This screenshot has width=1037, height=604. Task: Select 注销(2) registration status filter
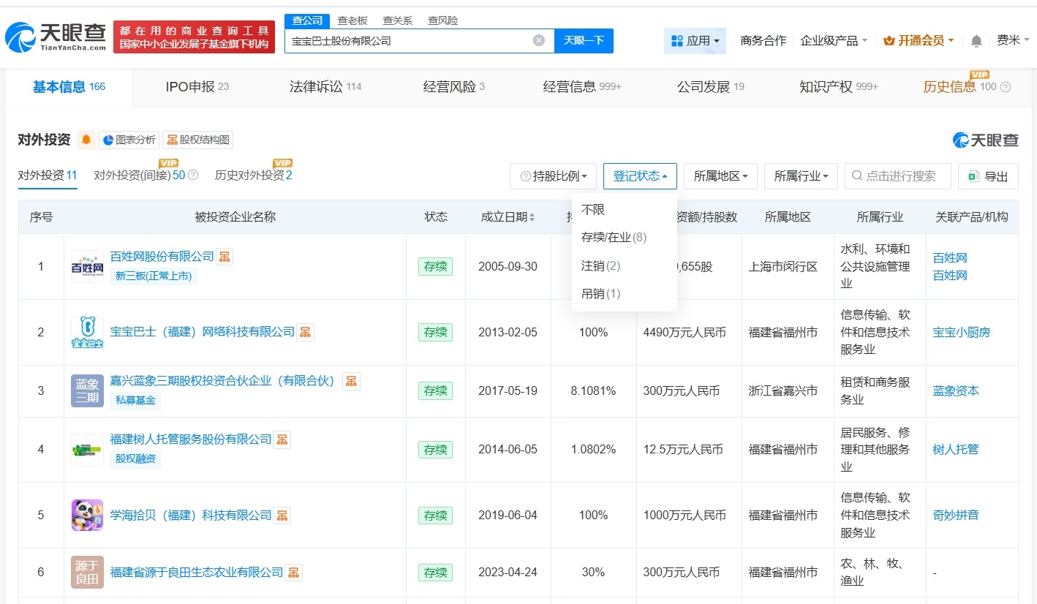coord(600,265)
